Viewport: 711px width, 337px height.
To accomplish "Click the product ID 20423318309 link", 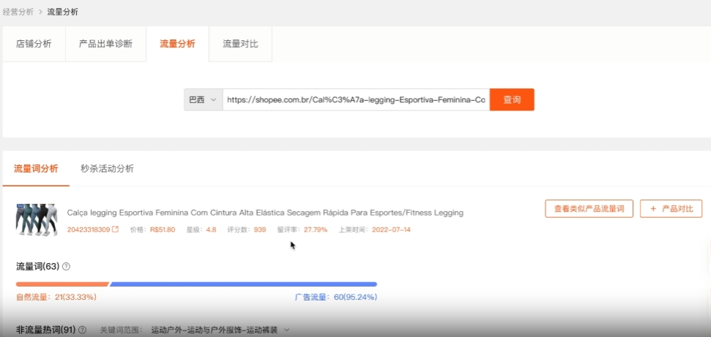I will pos(88,230).
